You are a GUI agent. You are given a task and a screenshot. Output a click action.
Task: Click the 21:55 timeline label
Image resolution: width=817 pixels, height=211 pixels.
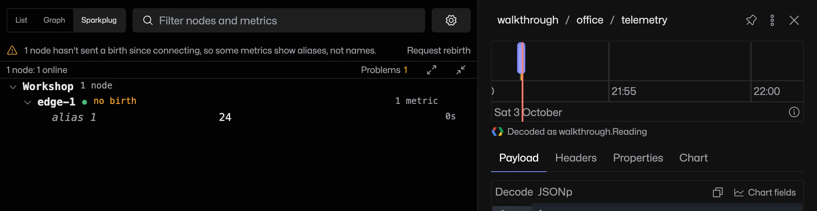624,91
